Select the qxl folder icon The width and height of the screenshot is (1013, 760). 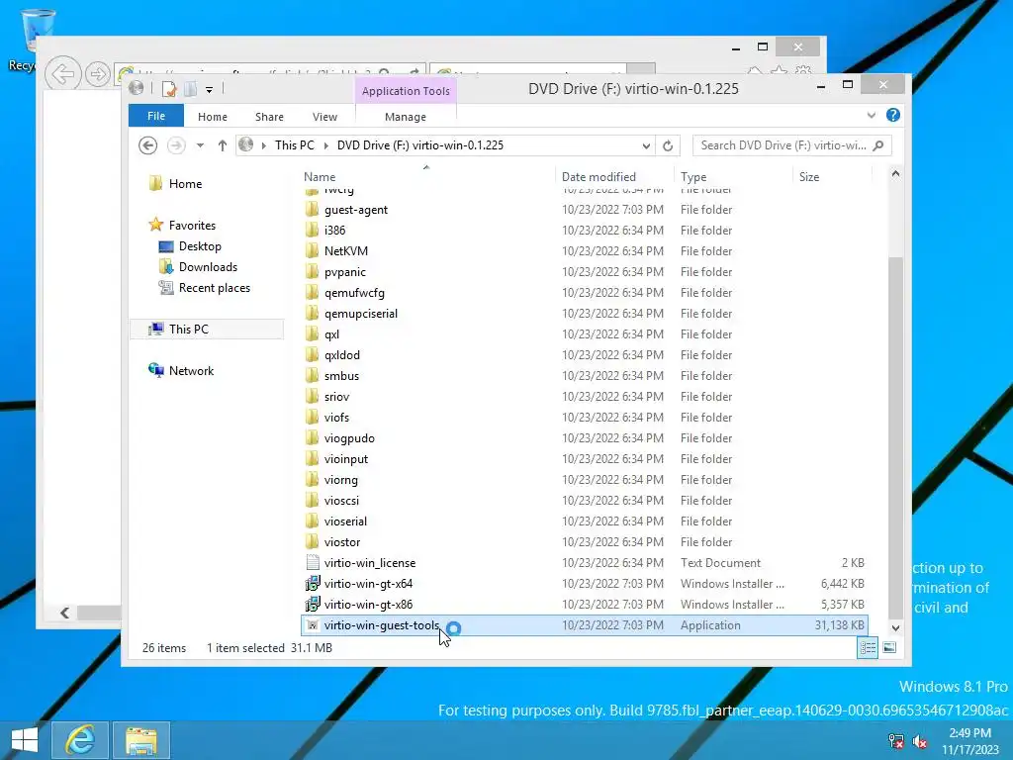pos(312,334)
